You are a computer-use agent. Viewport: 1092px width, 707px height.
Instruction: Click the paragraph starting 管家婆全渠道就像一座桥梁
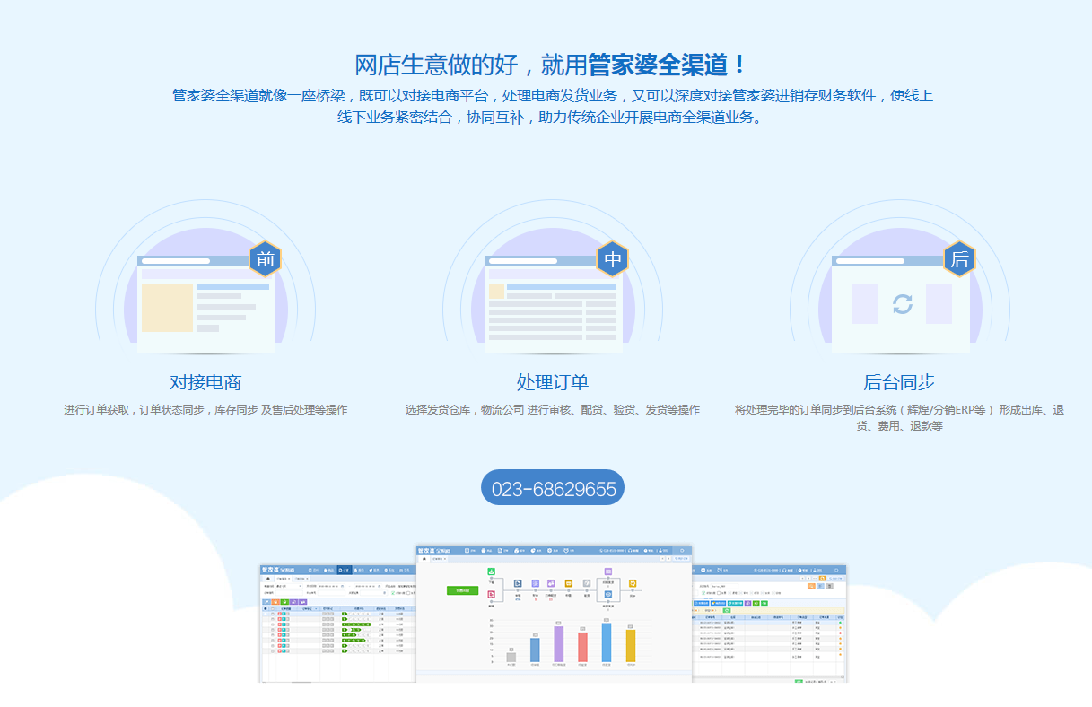point(553,106)
